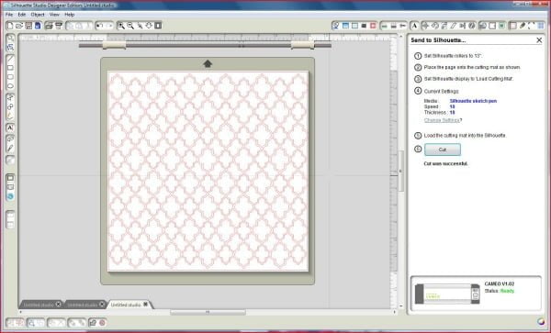Open the Change Settings link

(x=442, y=120)
